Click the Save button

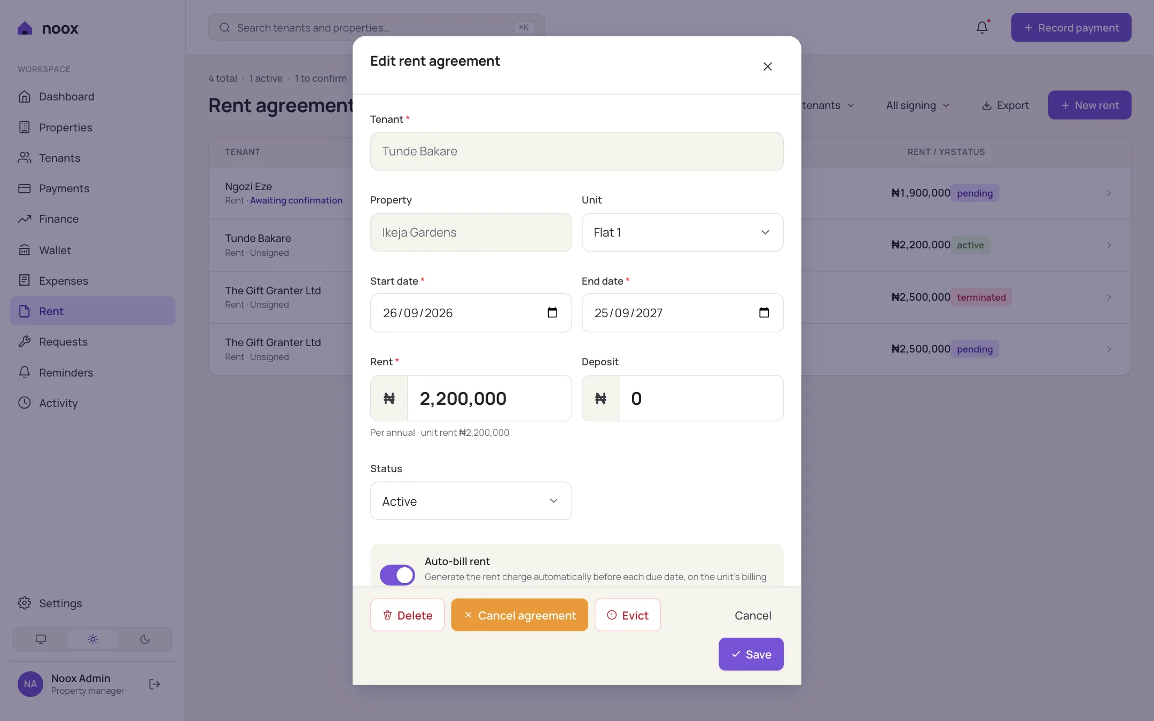pyautogui.click(x=751, y=654)
